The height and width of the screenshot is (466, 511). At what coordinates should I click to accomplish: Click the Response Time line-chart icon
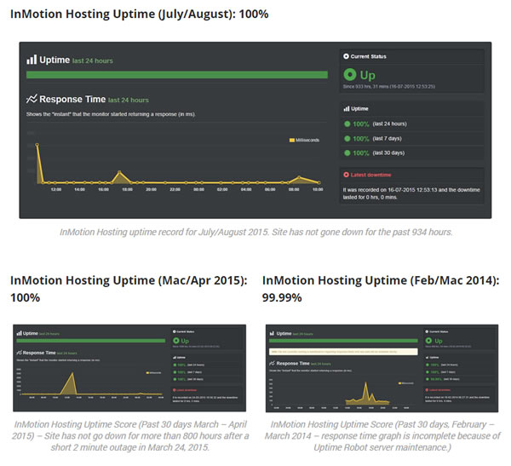(32, 99)
